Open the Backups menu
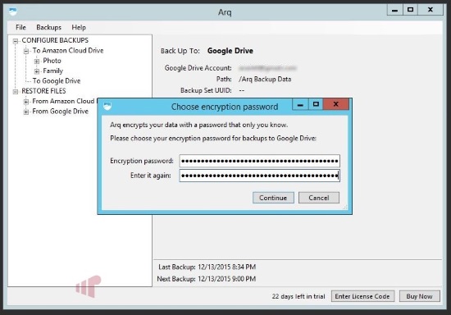This screenshot has width=451, height=315. (x=48, y=27)
